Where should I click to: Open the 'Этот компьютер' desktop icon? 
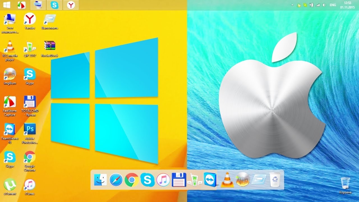[10, 24]
